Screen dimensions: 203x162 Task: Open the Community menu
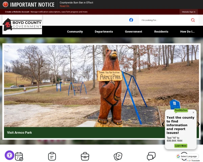coord(75,32)
